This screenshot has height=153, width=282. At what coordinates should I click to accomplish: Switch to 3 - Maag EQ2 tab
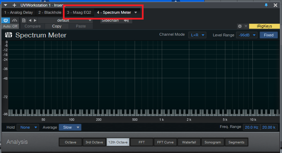(x=79, y=12)
